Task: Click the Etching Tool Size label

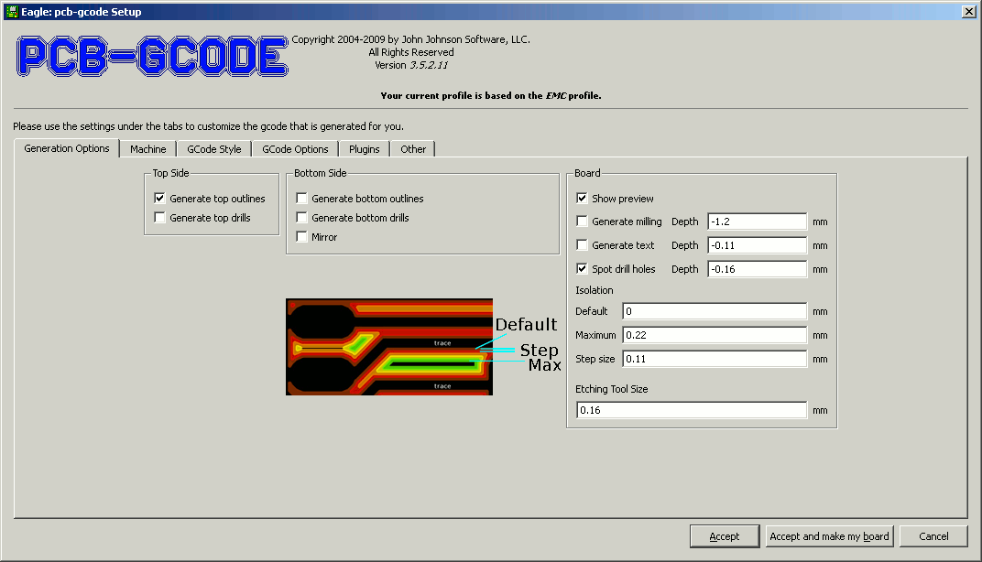Action: [611, 389]
